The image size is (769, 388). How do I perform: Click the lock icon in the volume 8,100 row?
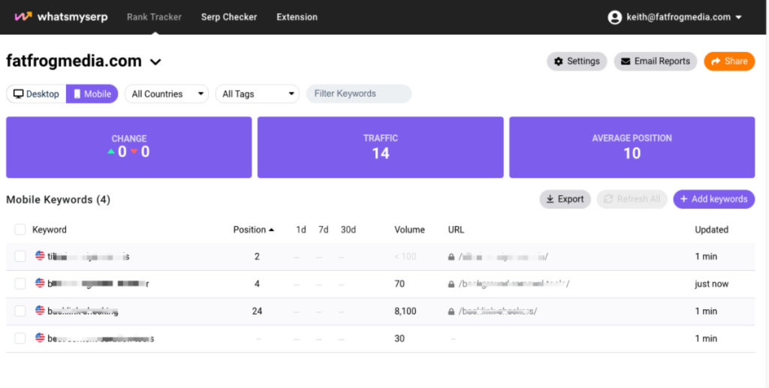451,311
